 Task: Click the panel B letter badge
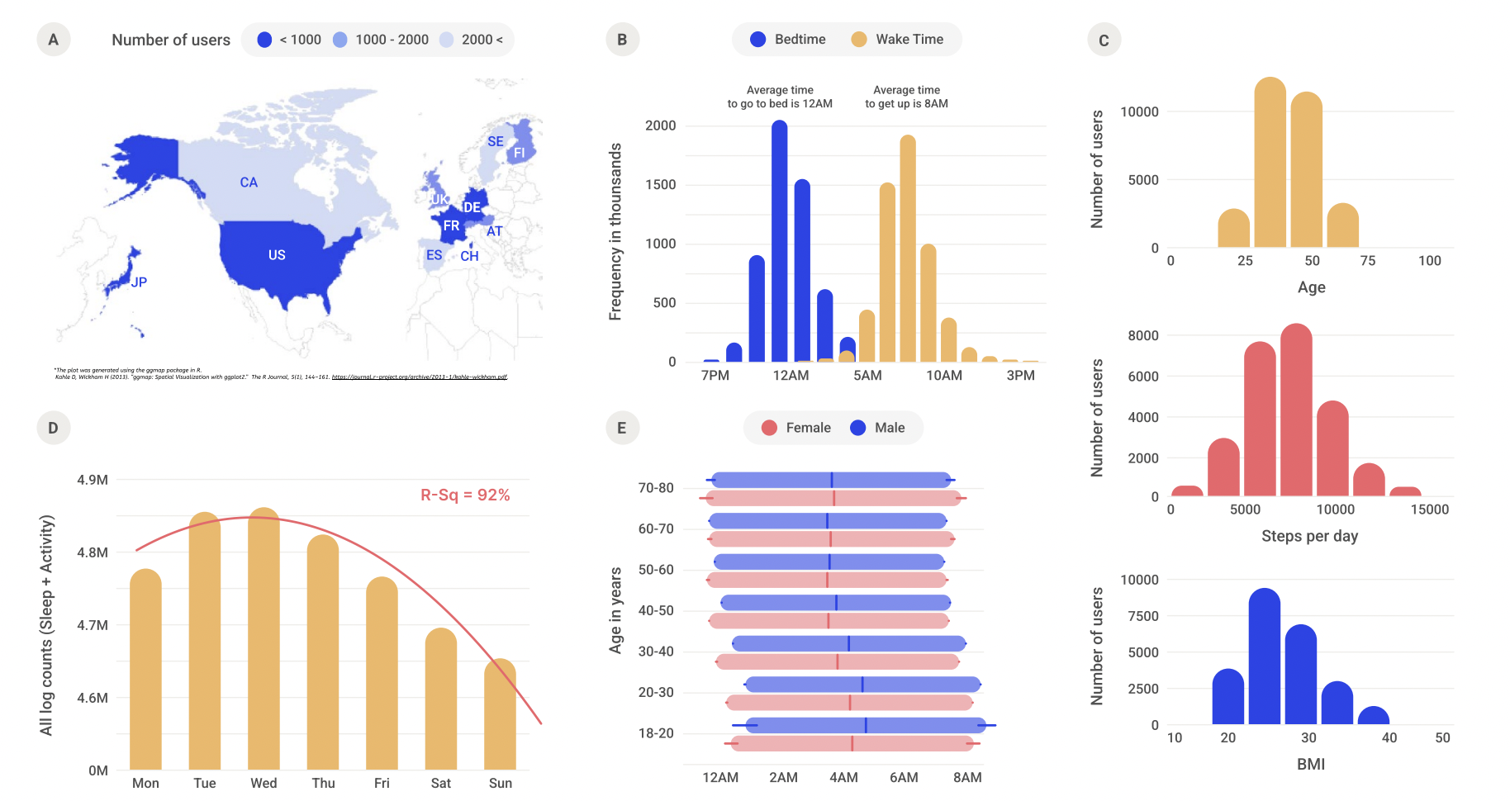(622, 40)
